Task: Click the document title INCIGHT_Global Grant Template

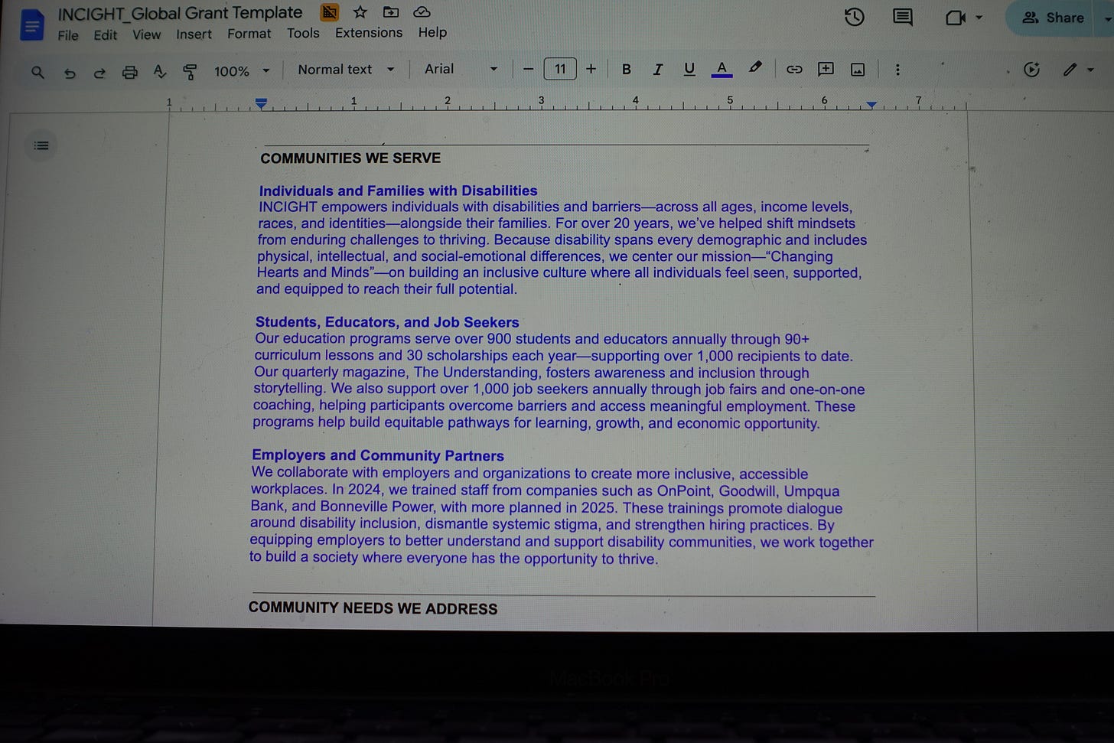Action: 180,13
